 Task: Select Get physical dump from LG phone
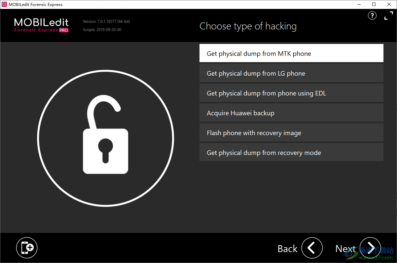[x=291, y=73]
